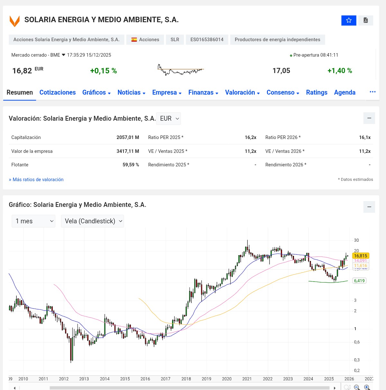Collapse the Gráfico panel with the minus button

[x=369, y=207]
